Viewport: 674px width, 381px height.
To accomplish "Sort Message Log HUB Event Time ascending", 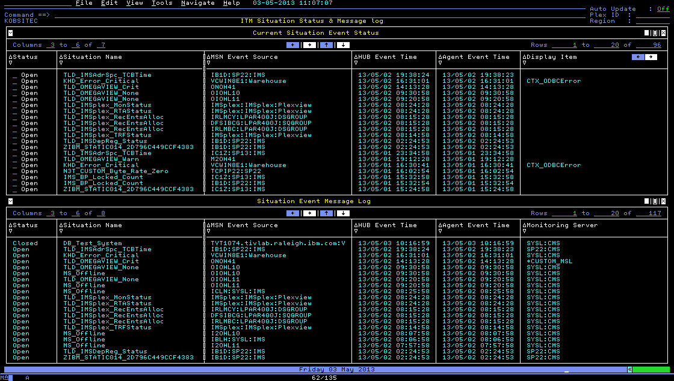I will click(356, 225).
